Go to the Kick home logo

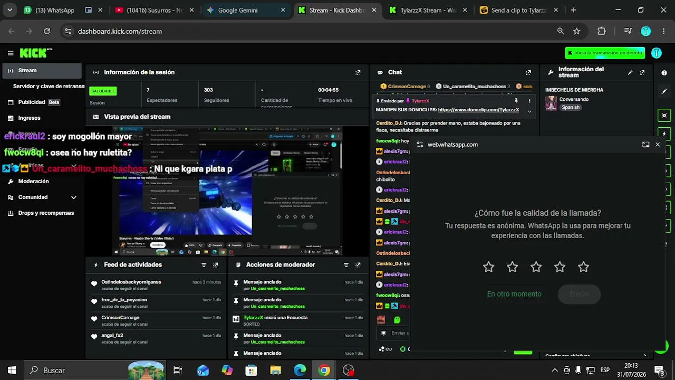pos(35,53)
